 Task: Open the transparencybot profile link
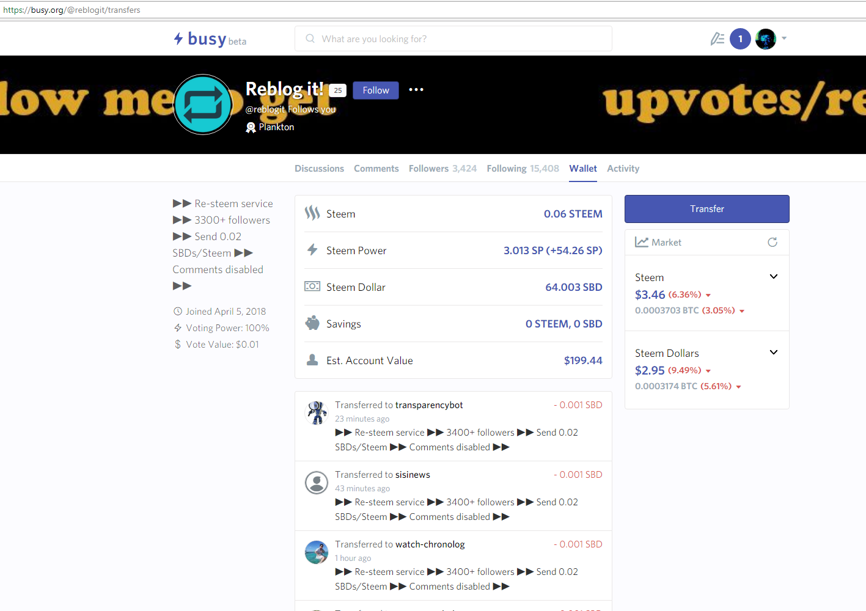pyautogui.click(x=429, y=405)
